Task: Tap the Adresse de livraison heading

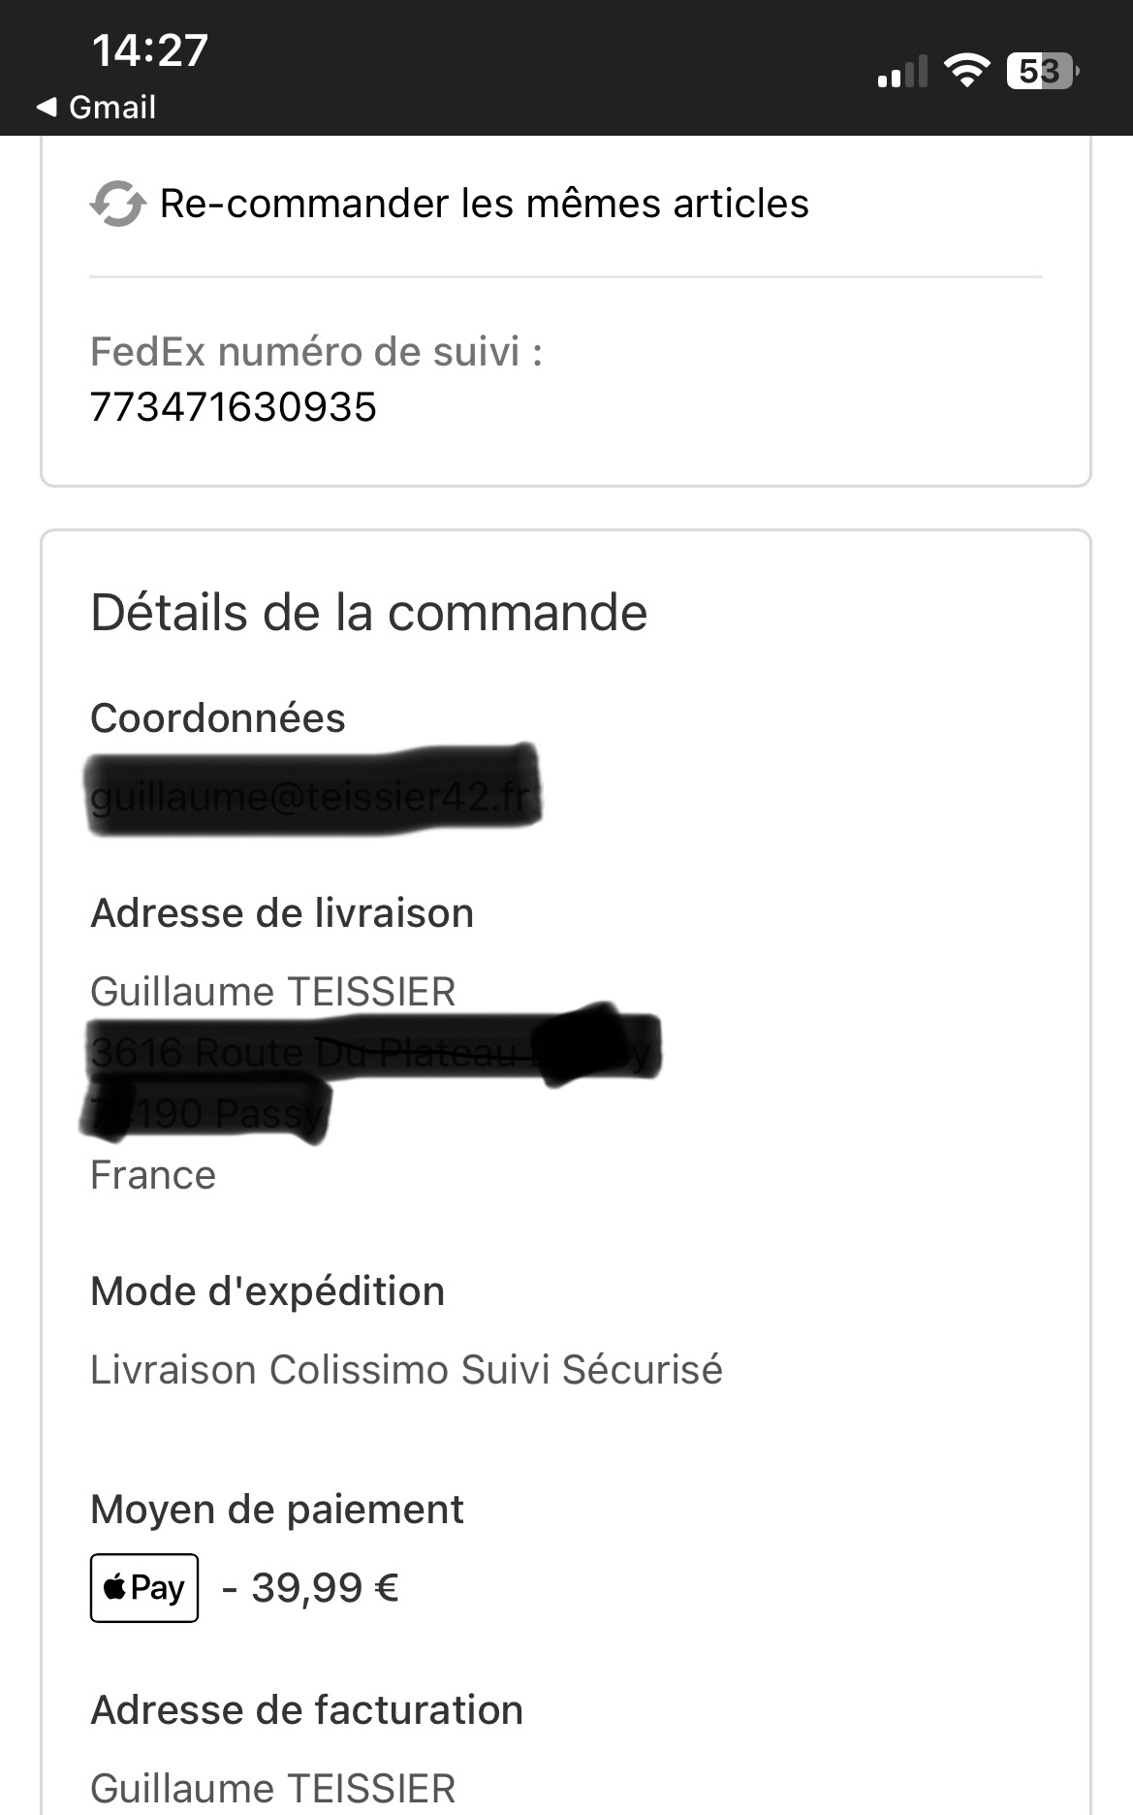Action: pos(282,913)
